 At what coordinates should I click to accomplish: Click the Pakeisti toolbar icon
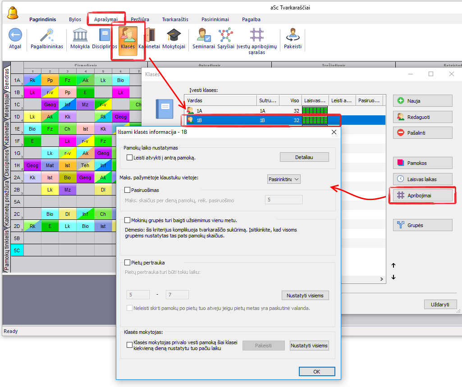[x=293, y=36]
